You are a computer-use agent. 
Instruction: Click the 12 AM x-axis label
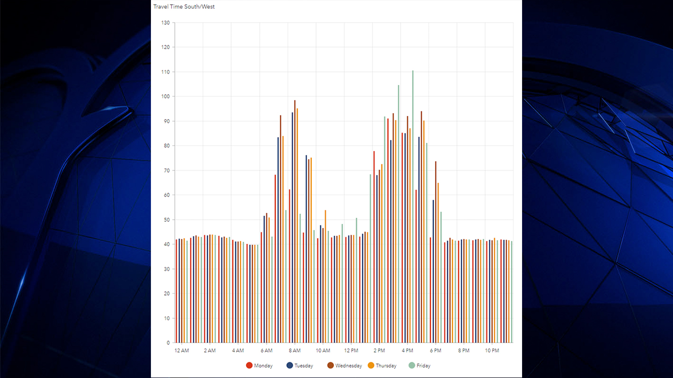(x=181, y=350)
